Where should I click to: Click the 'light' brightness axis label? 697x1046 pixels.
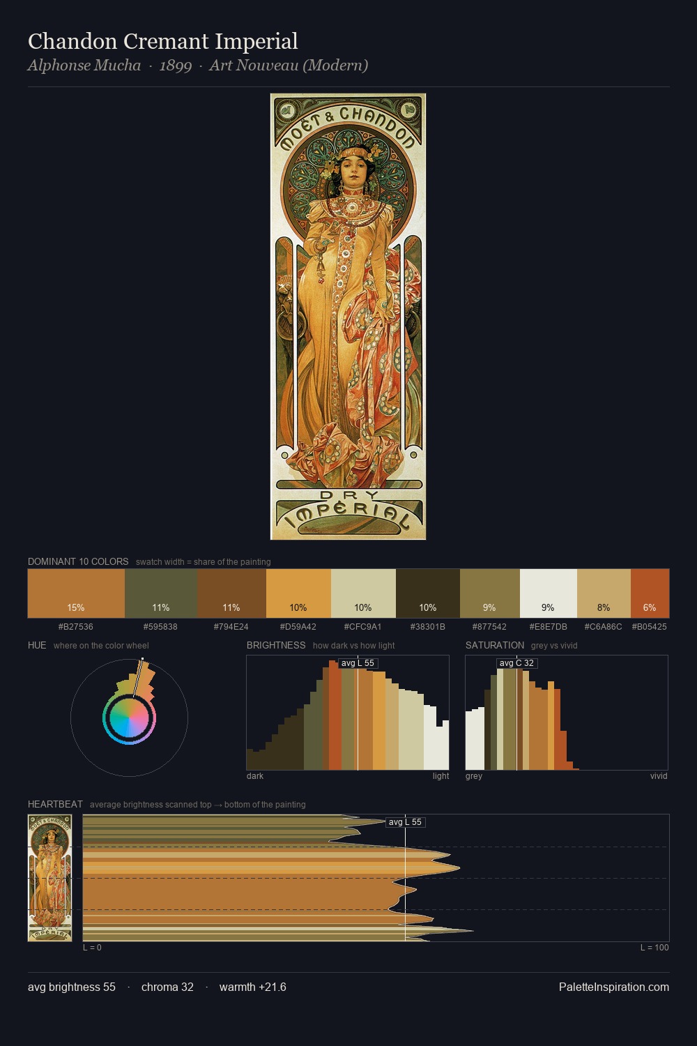[441, 776]
